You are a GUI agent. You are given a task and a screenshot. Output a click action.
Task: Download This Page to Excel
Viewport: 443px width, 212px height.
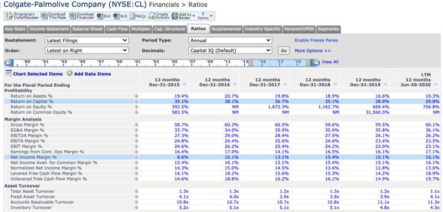pyautogui.click(x=53, y=16)
